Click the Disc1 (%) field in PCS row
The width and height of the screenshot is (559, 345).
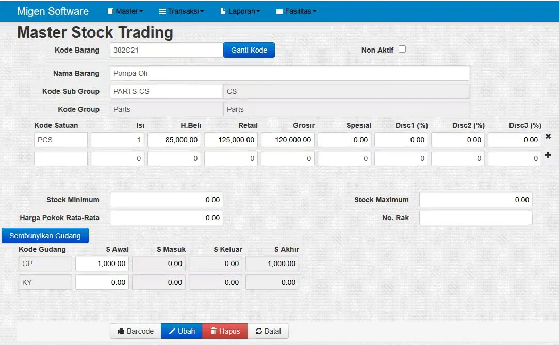401,140
